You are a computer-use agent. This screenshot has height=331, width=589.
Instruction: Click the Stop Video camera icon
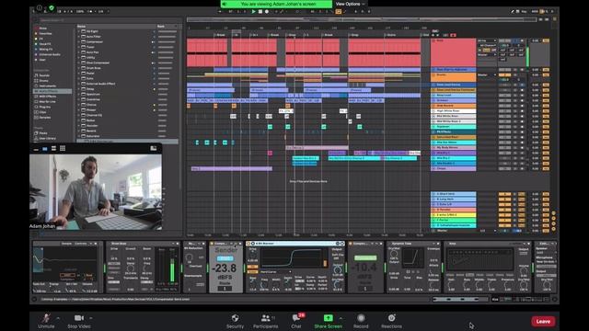pos(78,318)
